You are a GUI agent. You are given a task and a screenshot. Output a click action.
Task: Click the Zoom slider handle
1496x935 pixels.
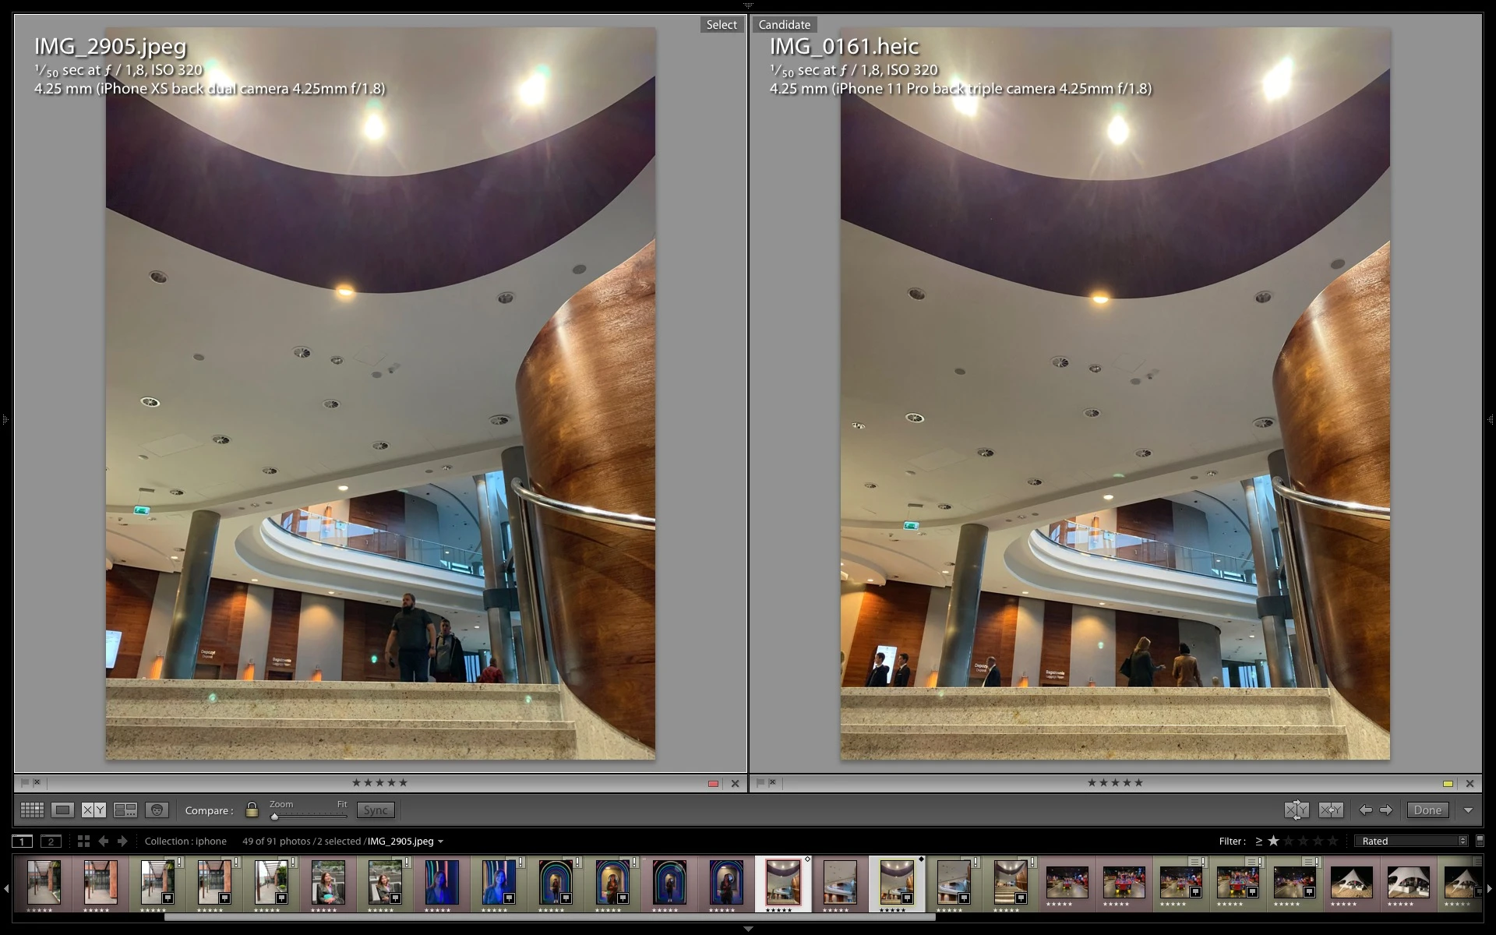point(274,817)
